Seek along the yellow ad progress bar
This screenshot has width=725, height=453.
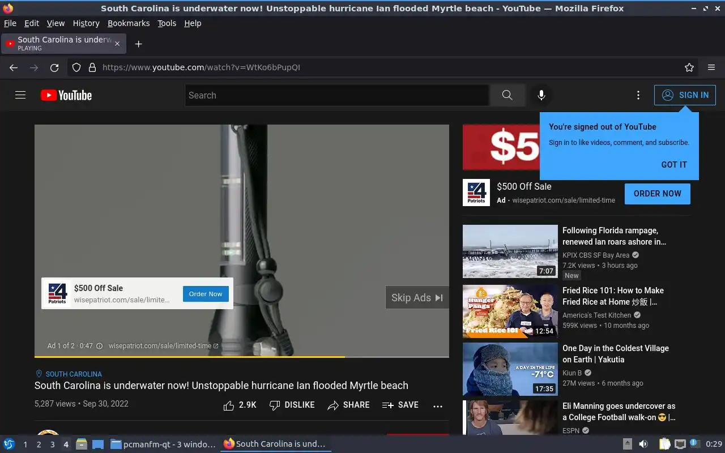(242, 357)
